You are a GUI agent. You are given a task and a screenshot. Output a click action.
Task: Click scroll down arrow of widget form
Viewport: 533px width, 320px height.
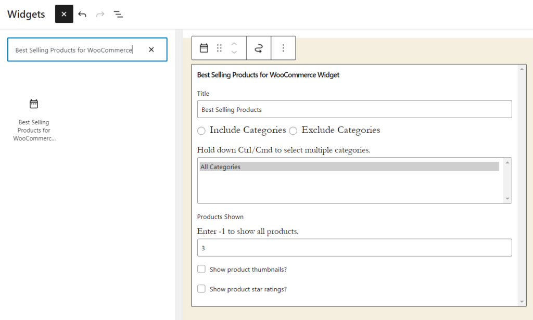(x=522, y=302)
